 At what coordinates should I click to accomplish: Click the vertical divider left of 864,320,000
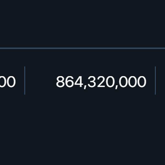point(25,81)
